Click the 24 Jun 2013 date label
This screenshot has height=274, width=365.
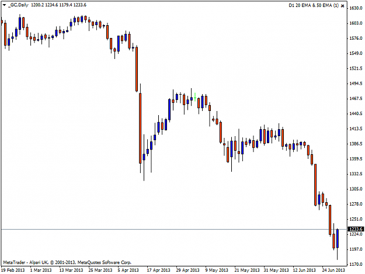pos(333,270)
